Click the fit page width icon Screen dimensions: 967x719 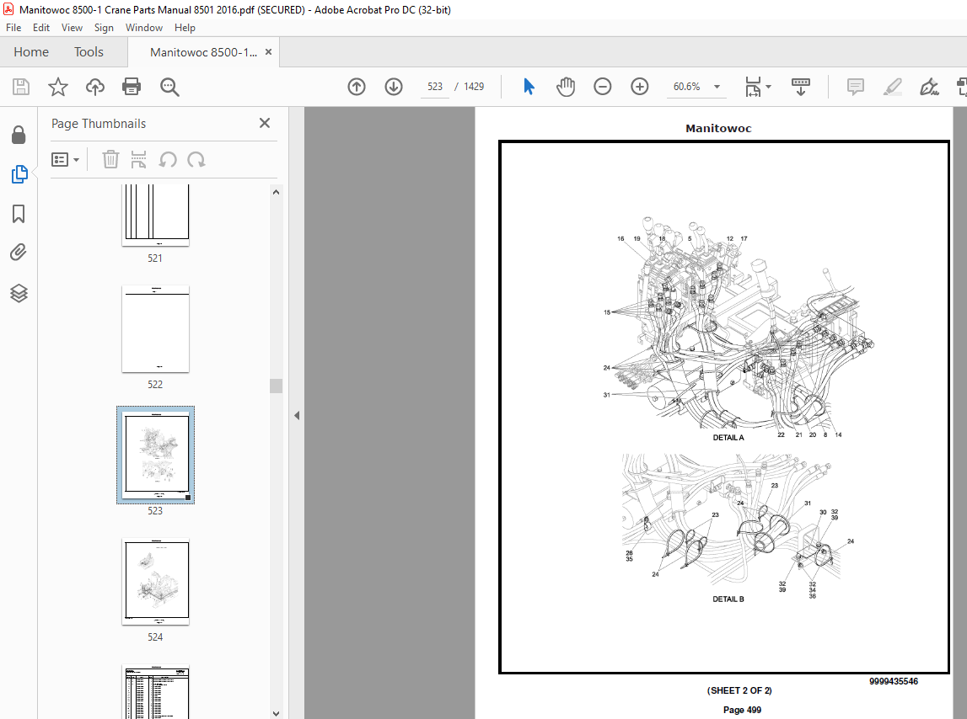[753, 87]
